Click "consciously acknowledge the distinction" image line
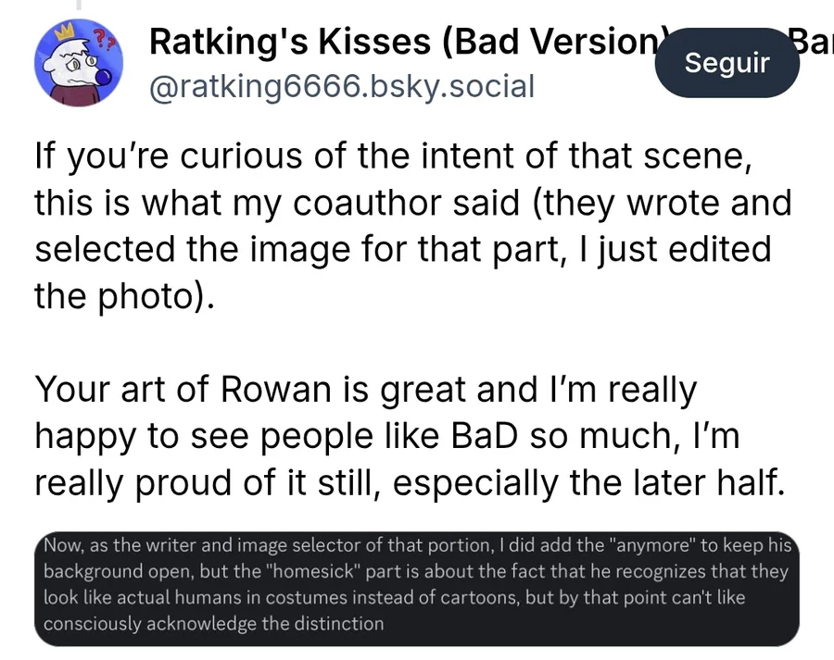The width and height of the screenshot is (834, 660). (x=213, y=623)
